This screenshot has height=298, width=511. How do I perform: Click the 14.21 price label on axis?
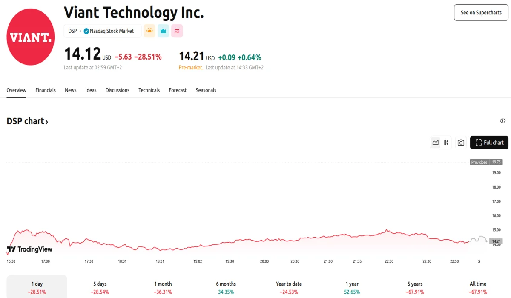(x=496, y=241)
